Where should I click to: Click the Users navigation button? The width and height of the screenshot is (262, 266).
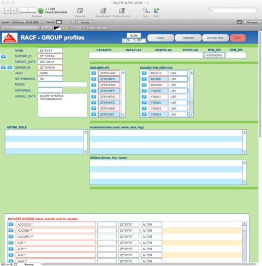[x=160, y=38]
